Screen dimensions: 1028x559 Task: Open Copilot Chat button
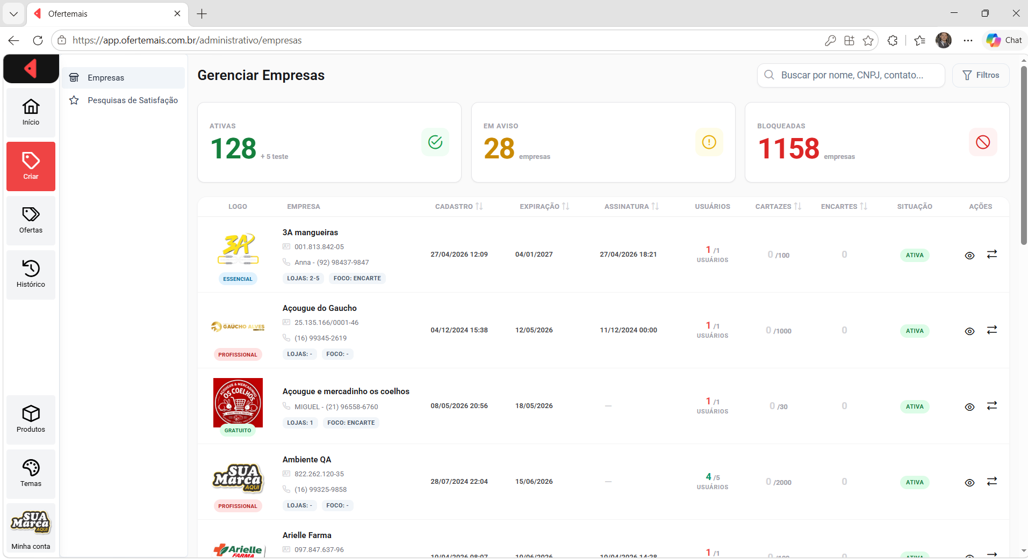click(x=1004, y=40)
